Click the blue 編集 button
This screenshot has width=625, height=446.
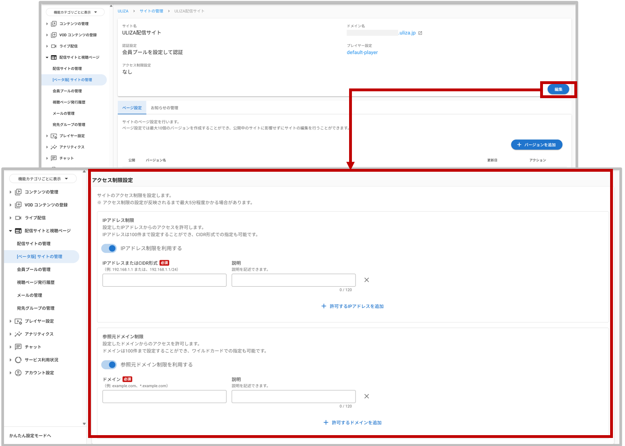click(x=558, y=89)
